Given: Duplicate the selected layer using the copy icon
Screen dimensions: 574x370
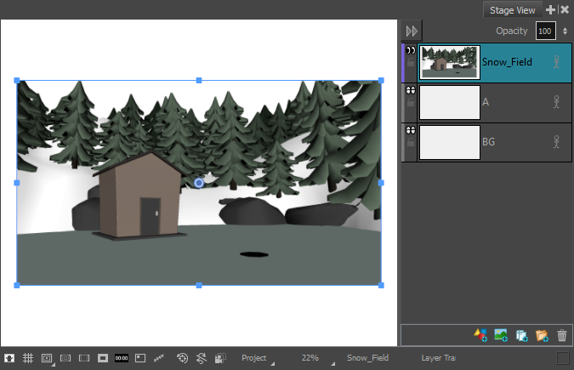Looking at the screenshot, I should [521, 336].
